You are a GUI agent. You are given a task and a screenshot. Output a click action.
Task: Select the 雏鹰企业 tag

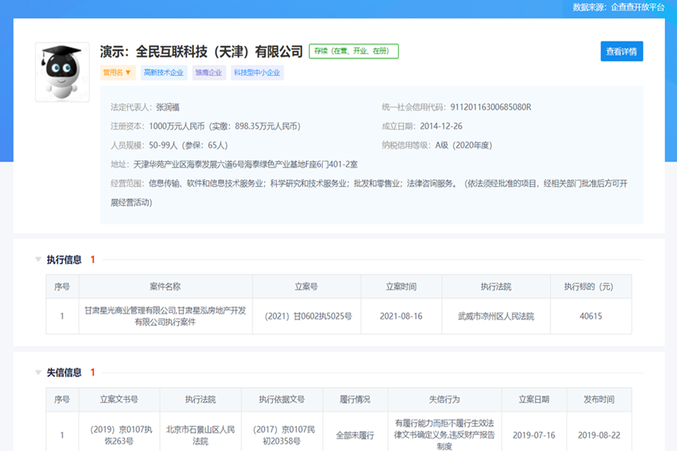point(209,72)
